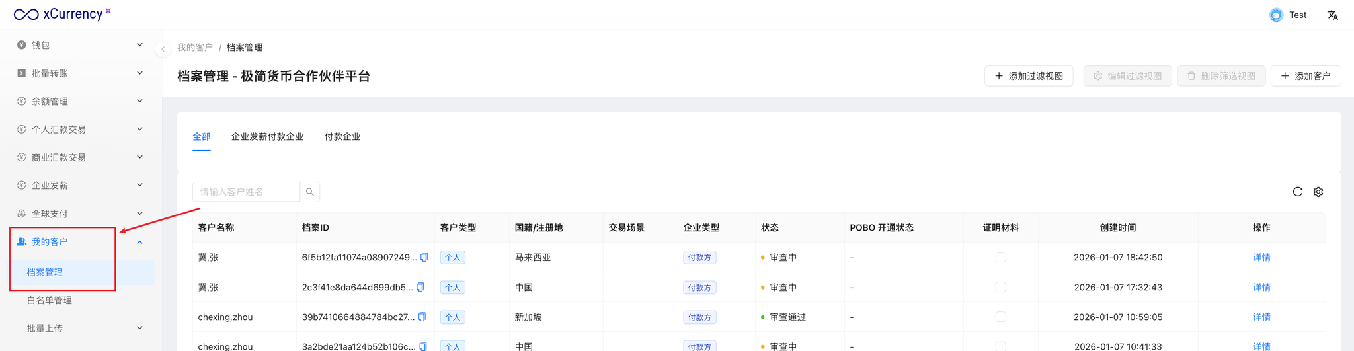Click the 添加客户 button

point(1306,76)
